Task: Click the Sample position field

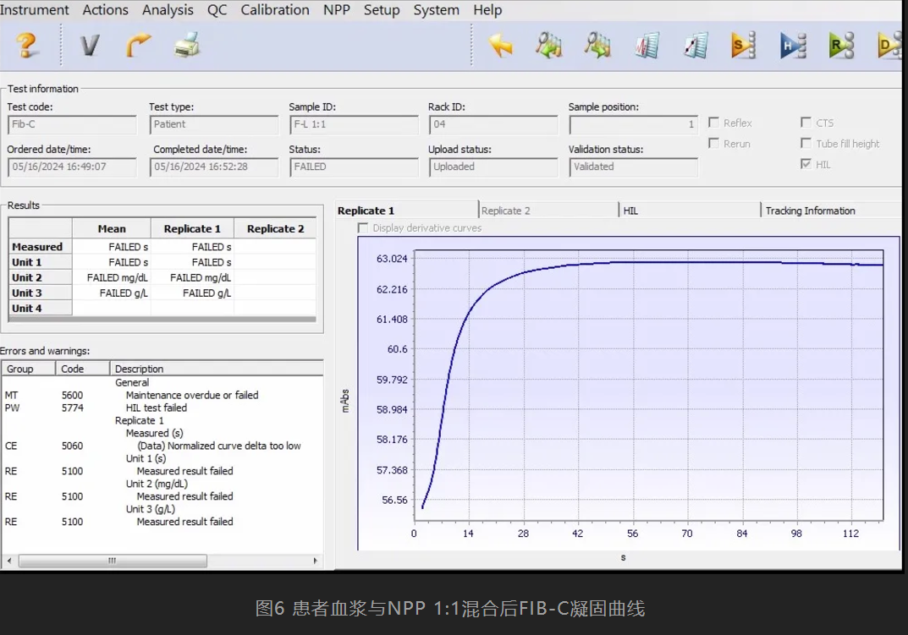Action: tap(634, 124)
